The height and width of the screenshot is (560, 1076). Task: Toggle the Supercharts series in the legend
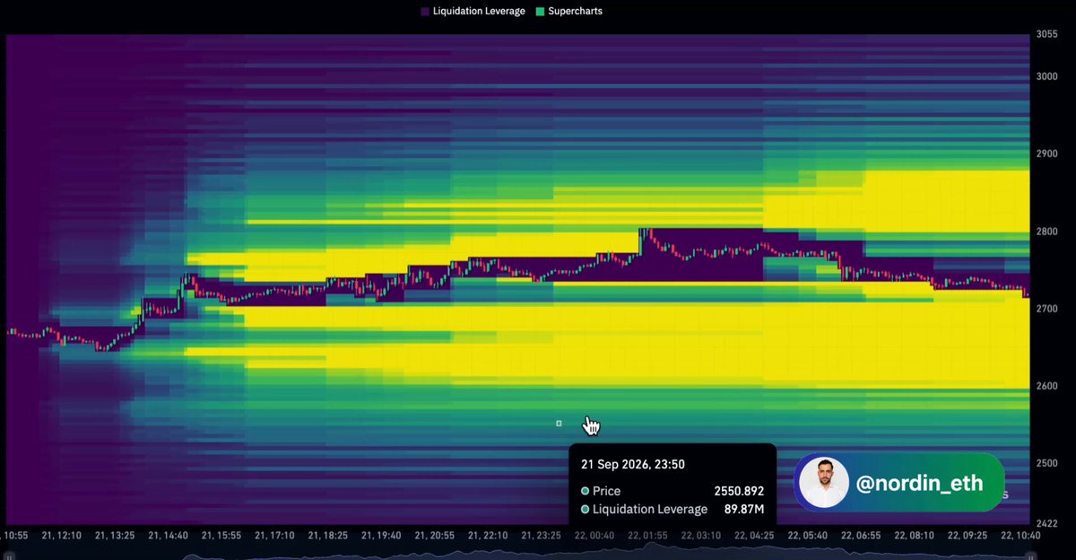click(568, 12)
